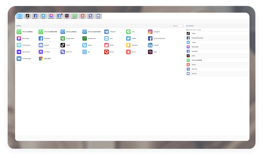Screen dimensions: 263x158
Task: Click the search apps input field
Action: (177, 26)
